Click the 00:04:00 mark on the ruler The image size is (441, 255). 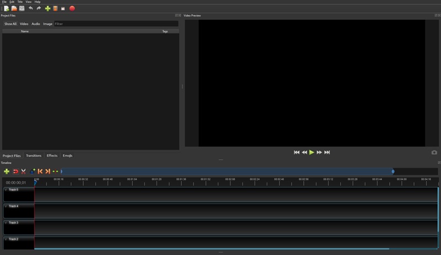click(402, 179)
